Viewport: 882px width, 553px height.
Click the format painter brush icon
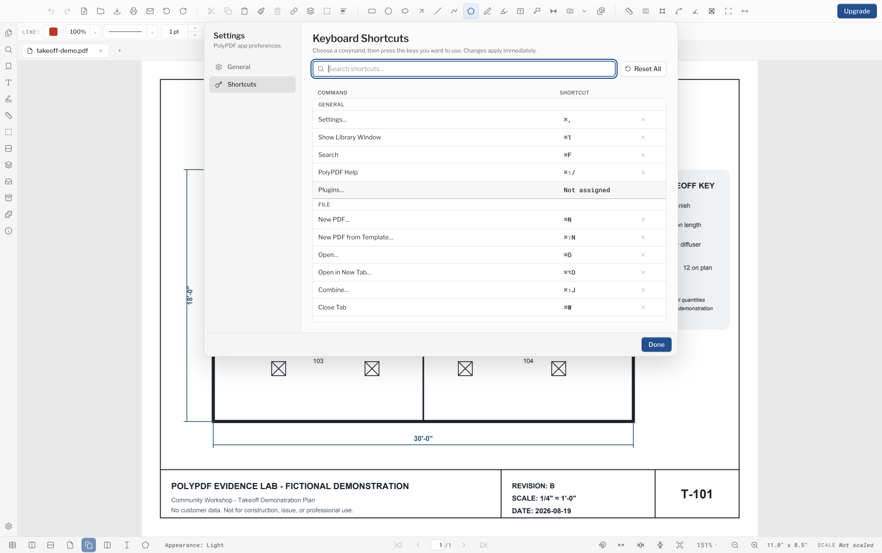click(x=261, y=11)
